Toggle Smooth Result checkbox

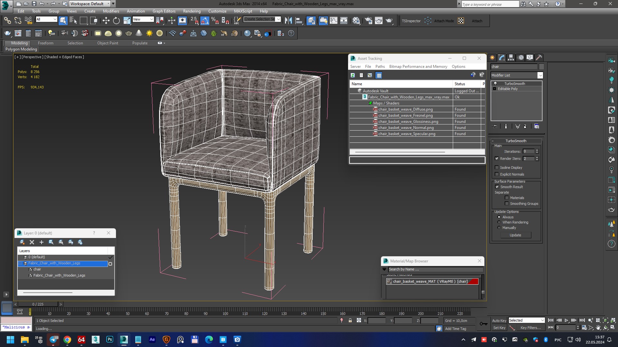497,187
